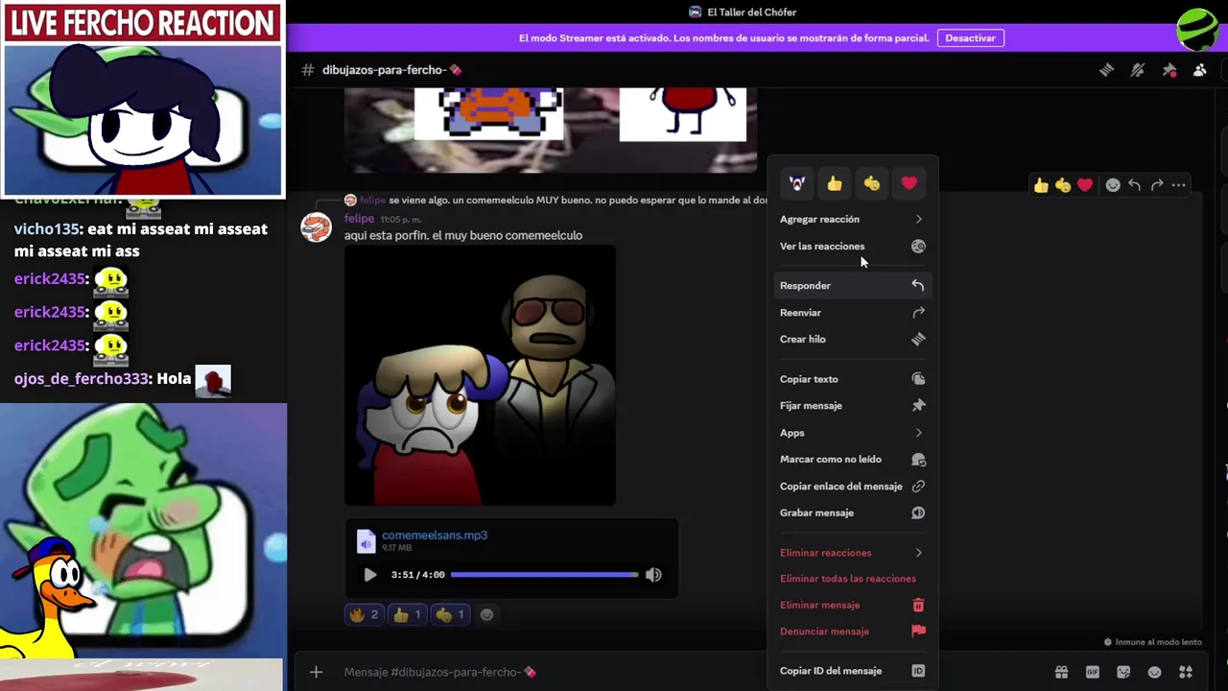This screenshot has width=1228, height=691.
Task: Click add-reaction smiley in hover toolbar
Action: pyautogui.click(x=1113, y=185)
